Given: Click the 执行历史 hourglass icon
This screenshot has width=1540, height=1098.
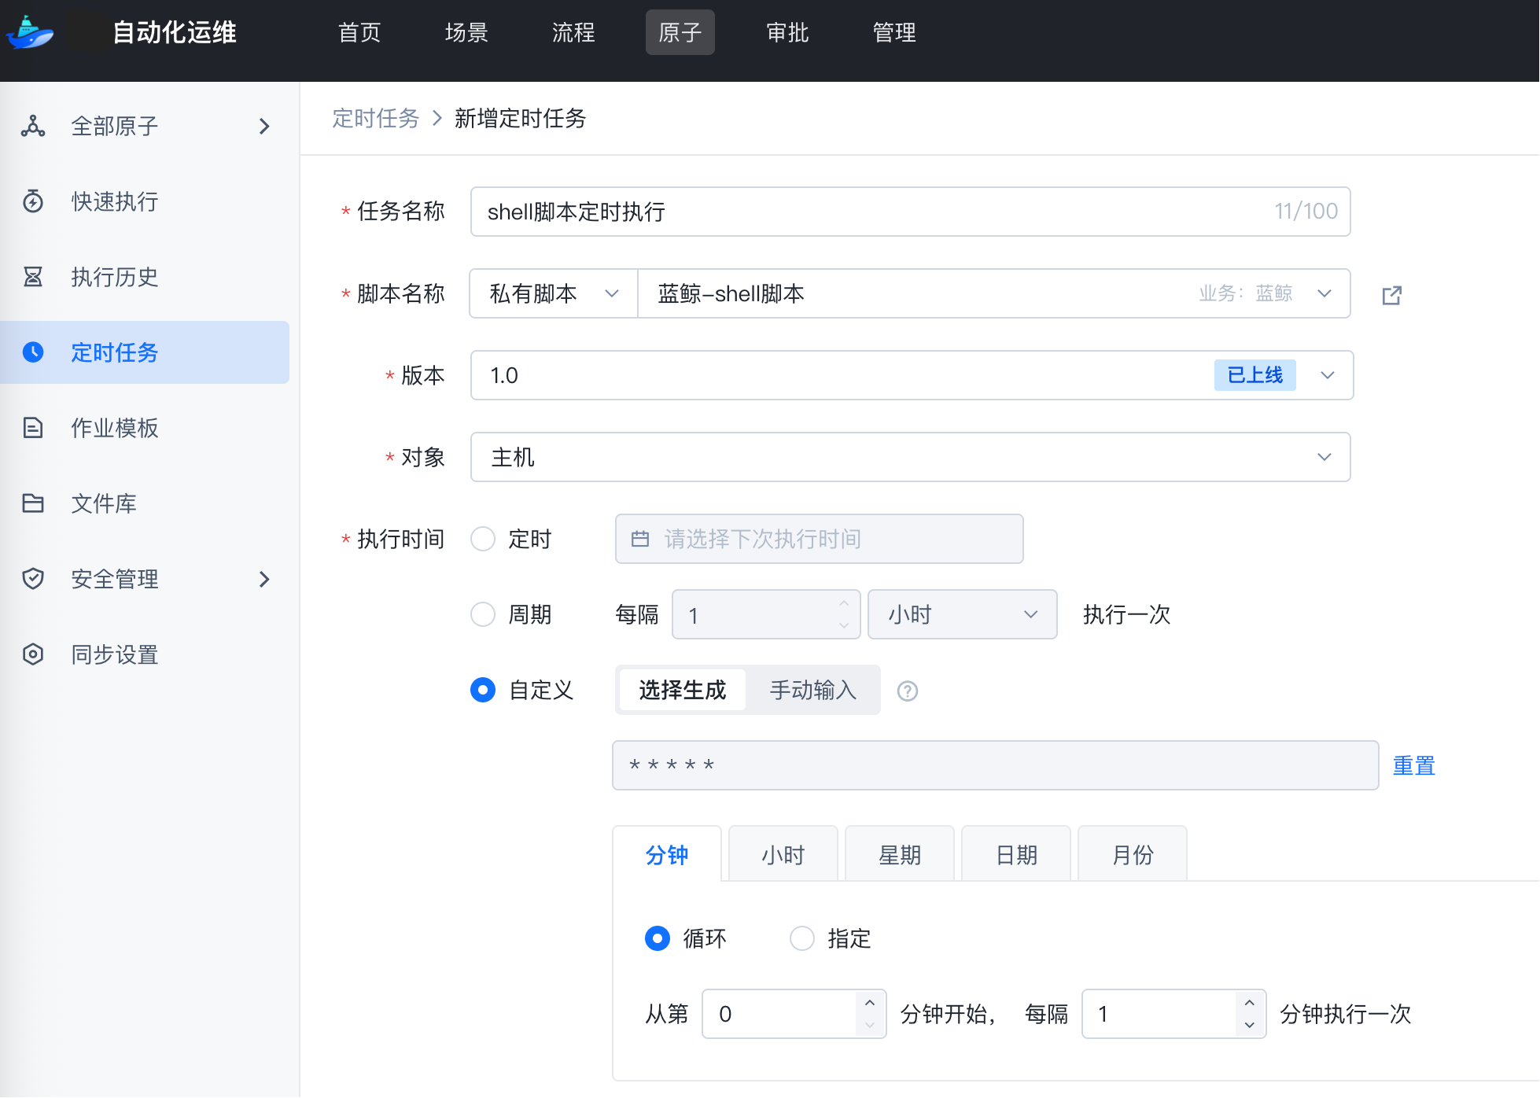Looking at the screenshot, I should 33,277.
